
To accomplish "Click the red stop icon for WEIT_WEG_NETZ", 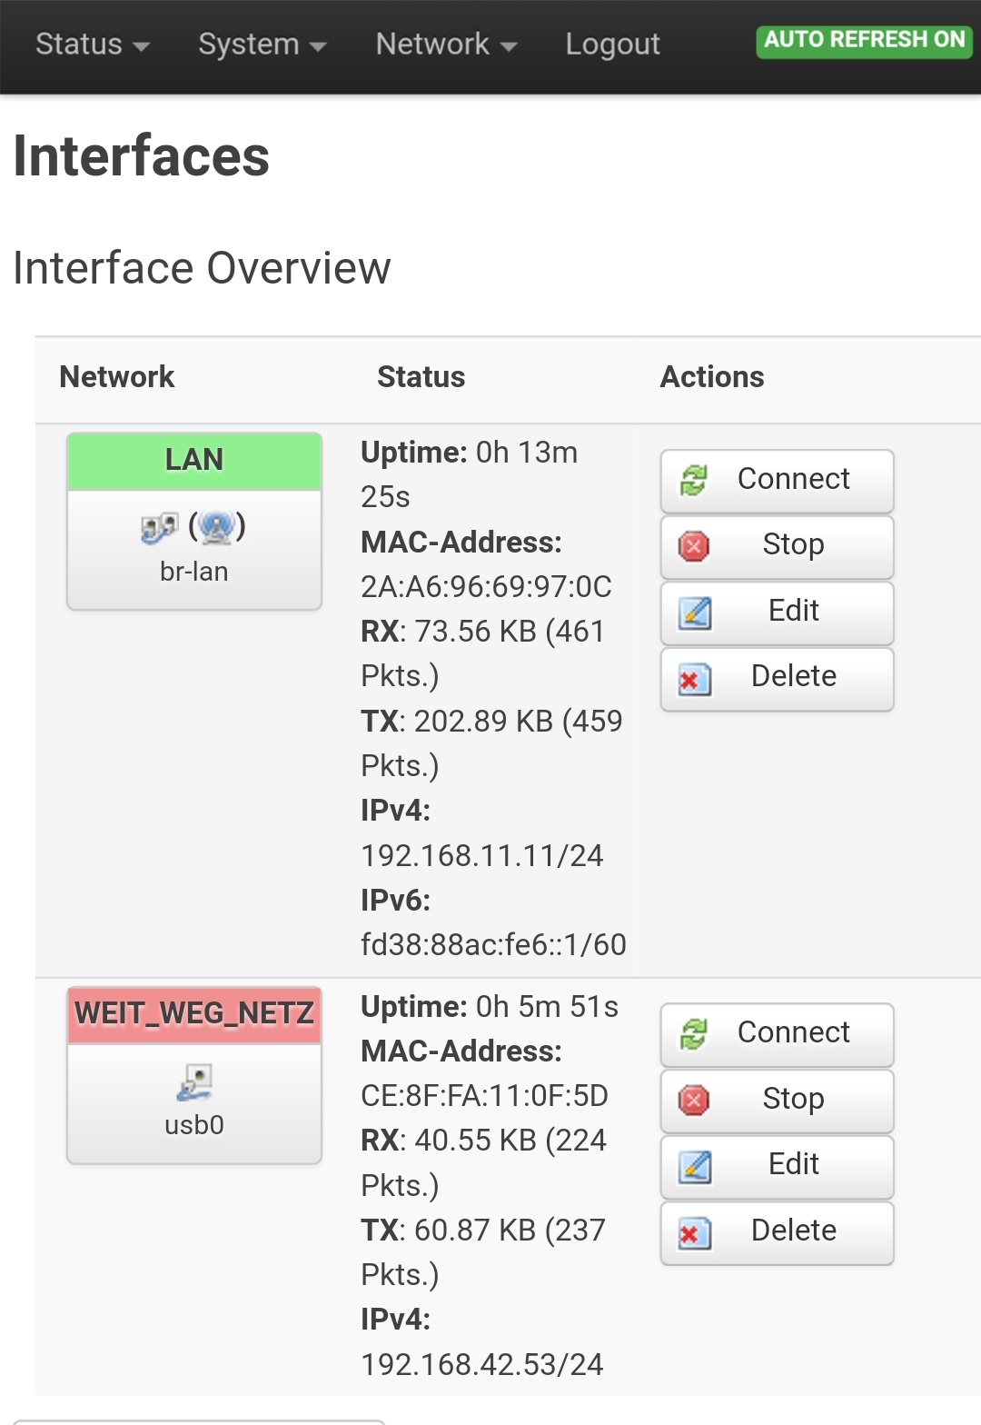I will (694, 1100).
